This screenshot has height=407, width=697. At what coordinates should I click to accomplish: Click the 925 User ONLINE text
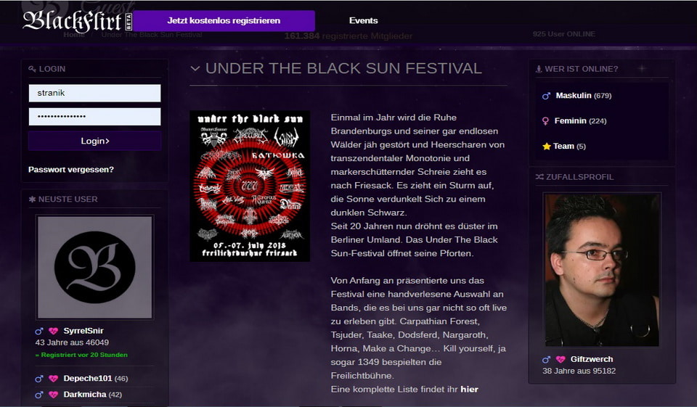pyautogui.click(x=564, y=34)
